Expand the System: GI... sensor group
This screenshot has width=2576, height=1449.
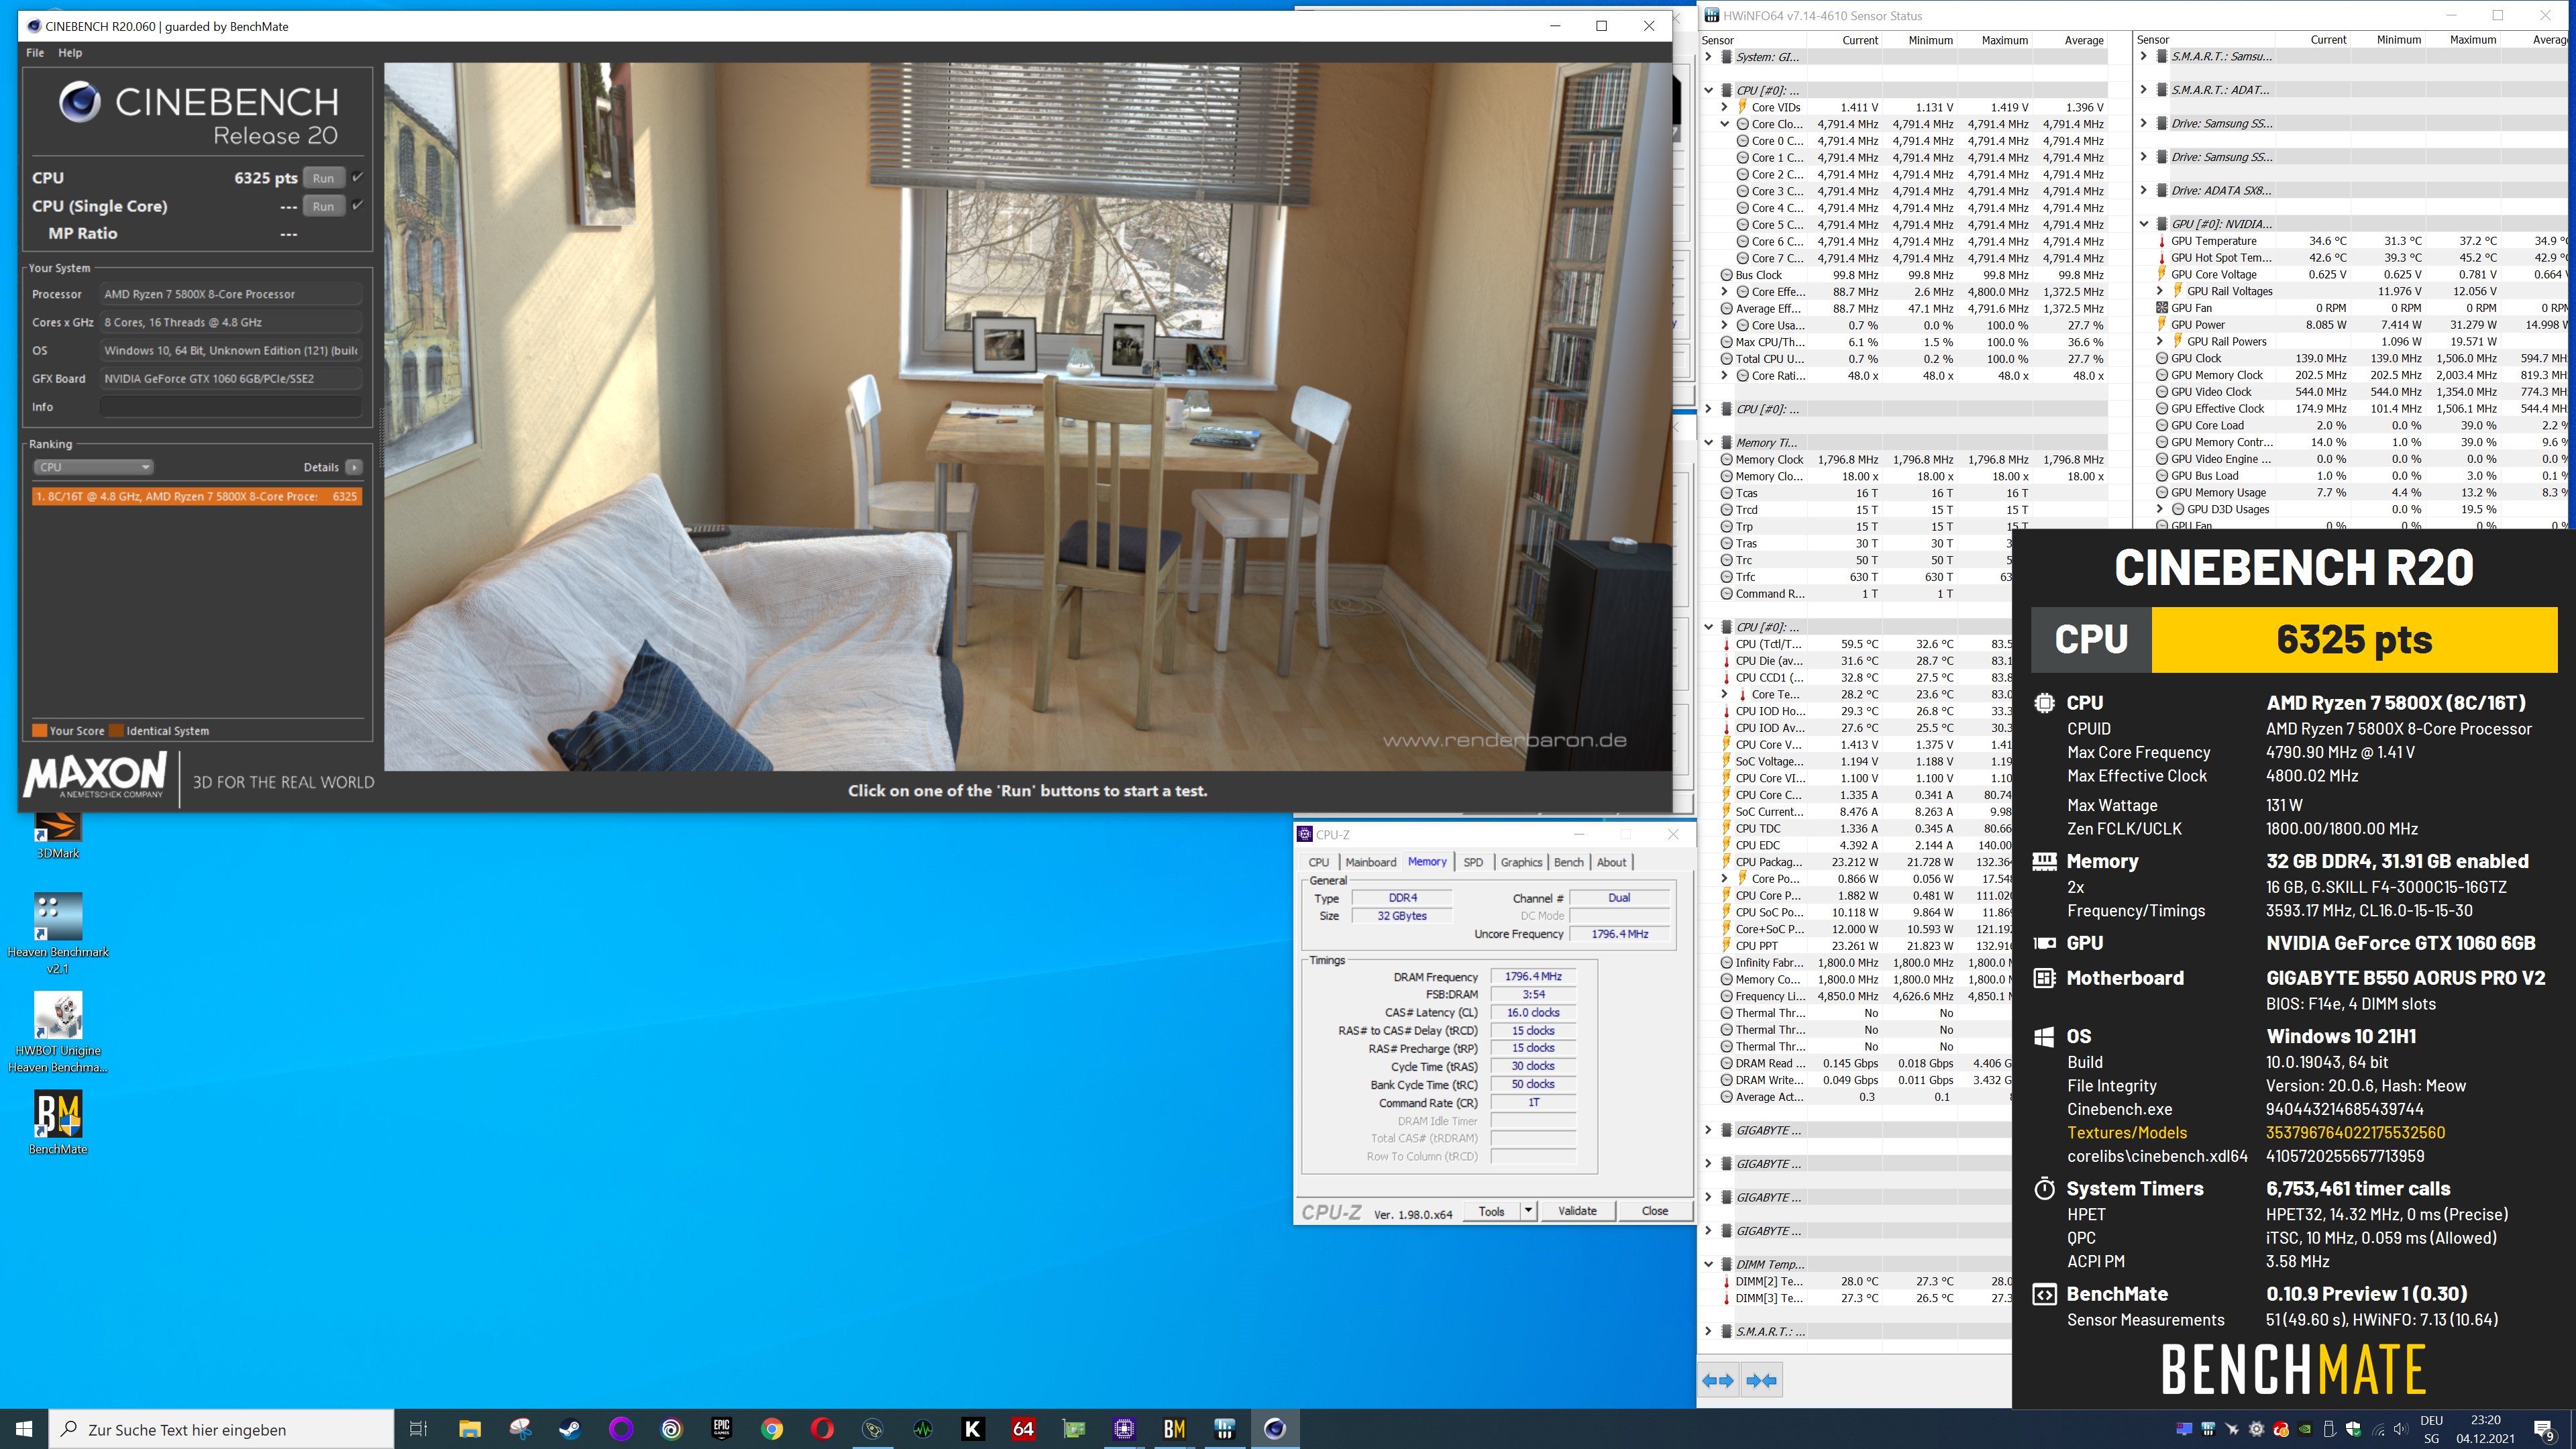[1709, 57]
